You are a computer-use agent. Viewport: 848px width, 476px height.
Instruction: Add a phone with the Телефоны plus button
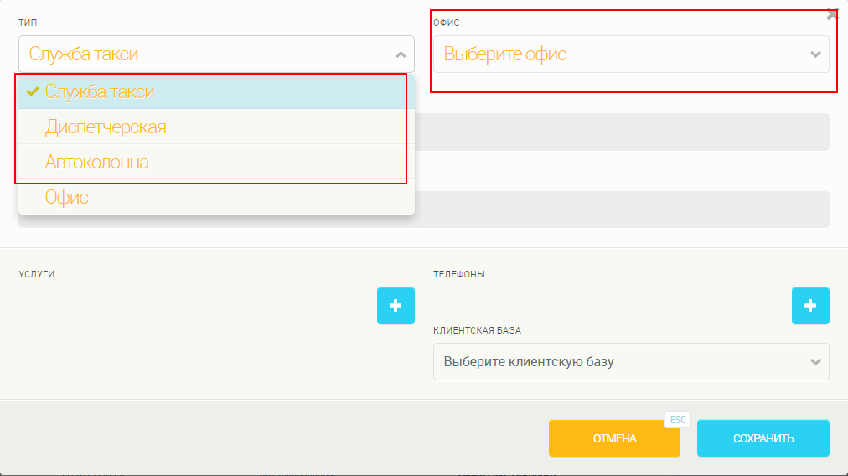pyautogui.click(x=810, y=306)
